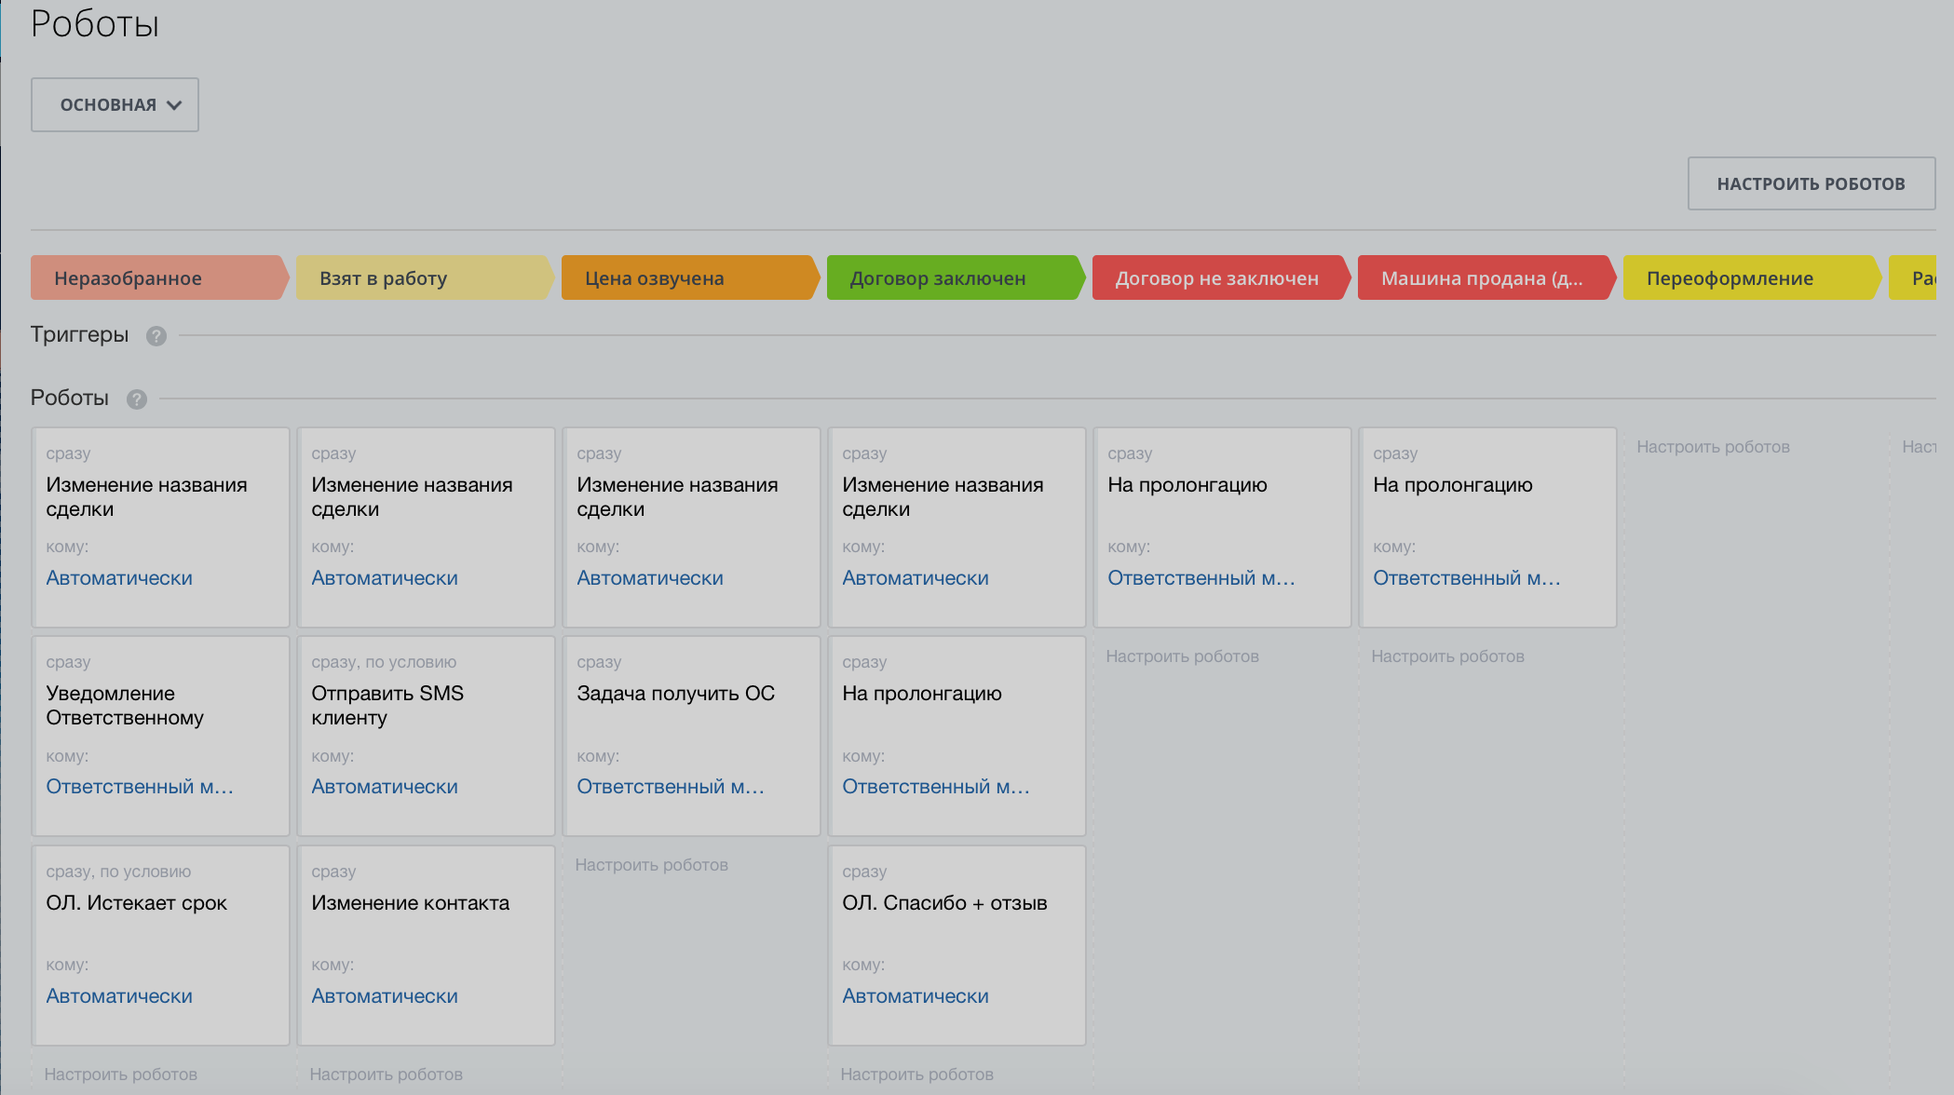The height and width of the screenshot is (1095, 1954).
Task: Open the Задача получить ОС robot
Action: [675, 694]
